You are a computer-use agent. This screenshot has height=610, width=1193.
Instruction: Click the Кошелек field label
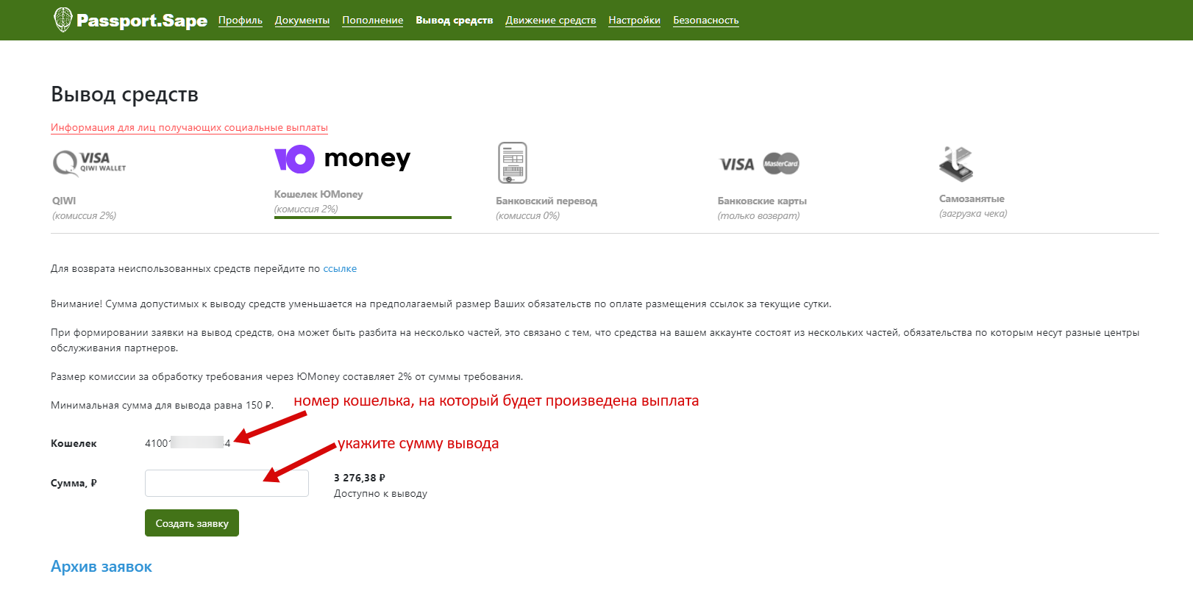point(74,443)
